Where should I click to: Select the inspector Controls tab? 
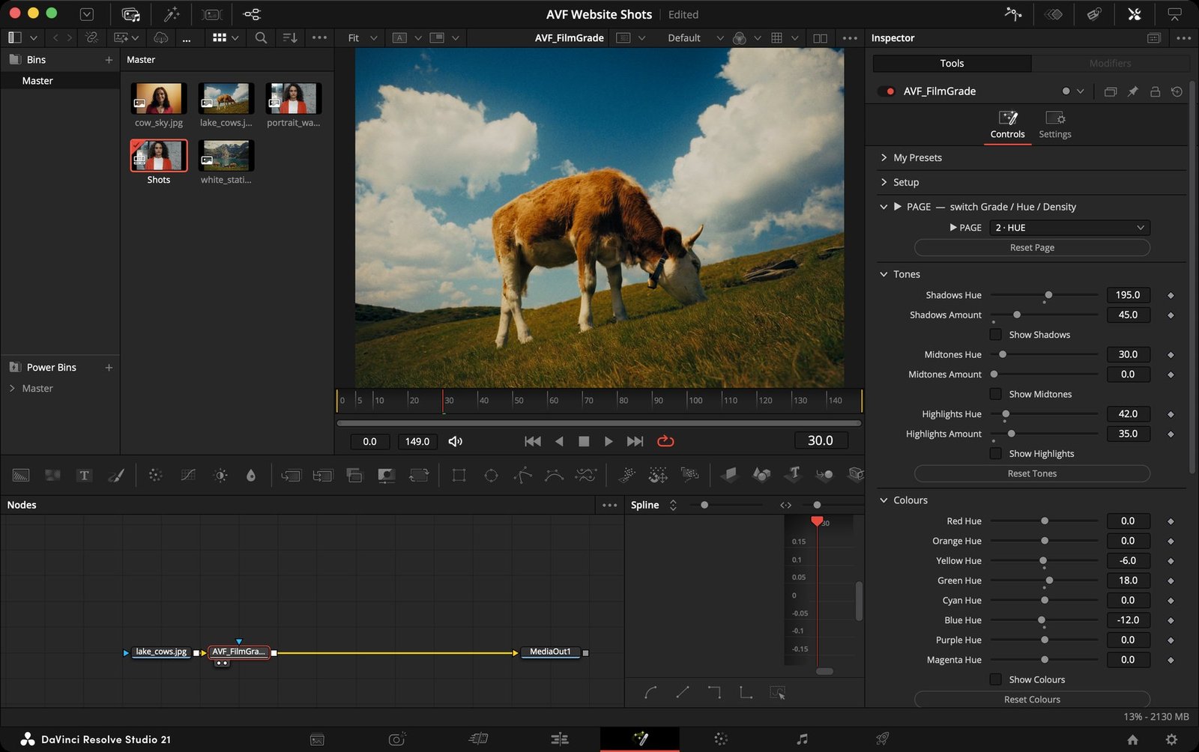1007,125
